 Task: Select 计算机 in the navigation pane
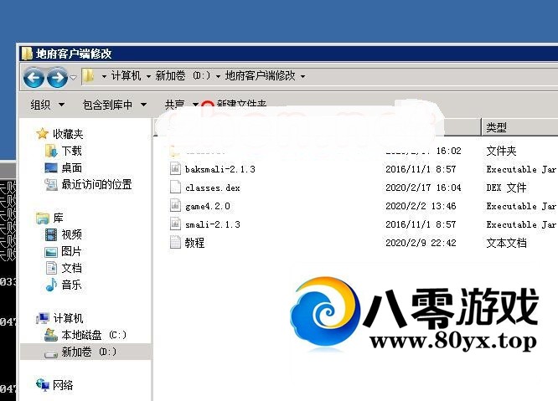point(68,318)
